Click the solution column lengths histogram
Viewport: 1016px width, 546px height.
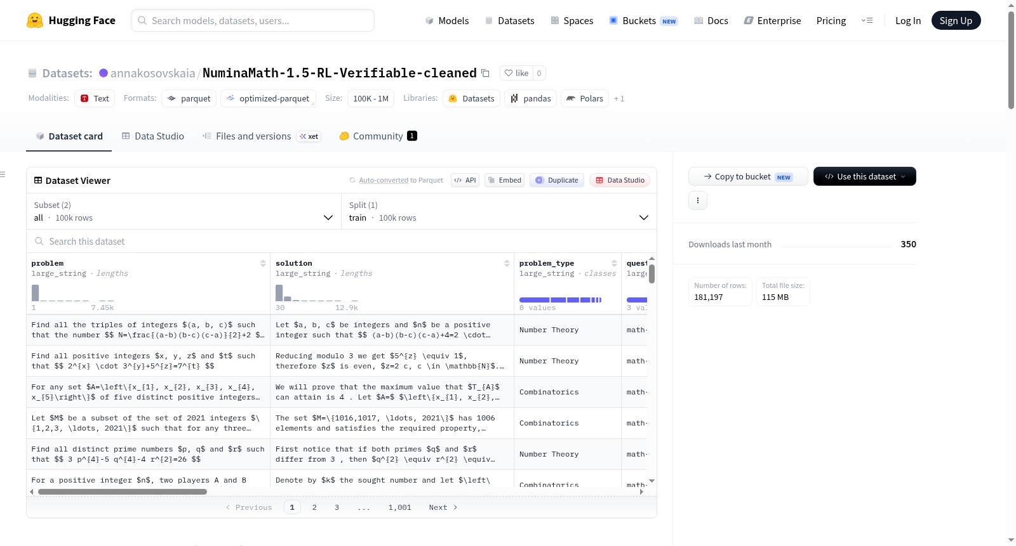coord(317,293)
